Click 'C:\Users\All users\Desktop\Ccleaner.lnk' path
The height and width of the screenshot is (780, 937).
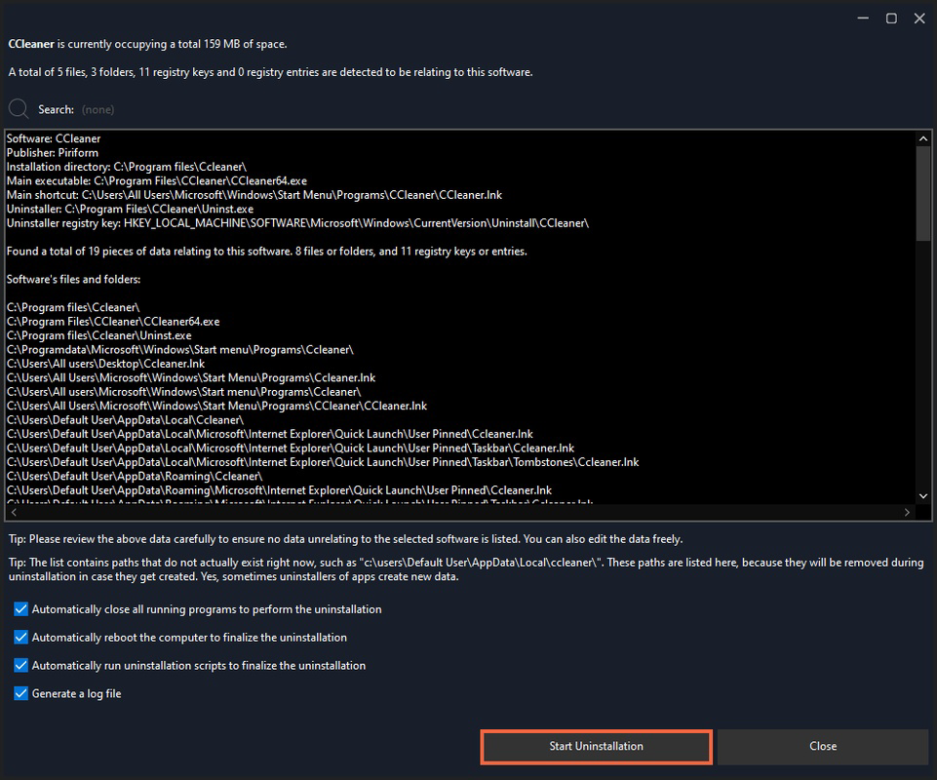point(105,364)
